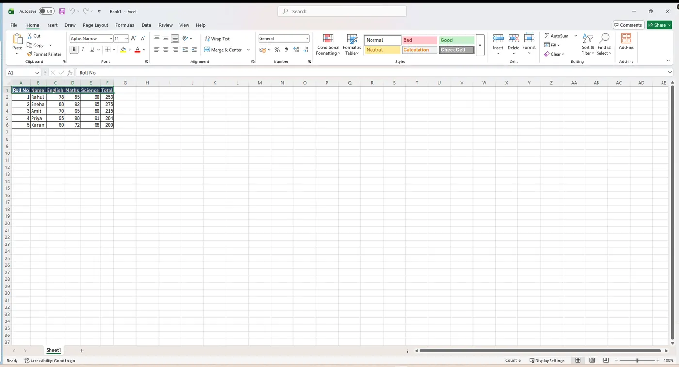The height and width of the screenshot is (367, 679).
Task: Click the Delete cells icon
Action: 514,38
